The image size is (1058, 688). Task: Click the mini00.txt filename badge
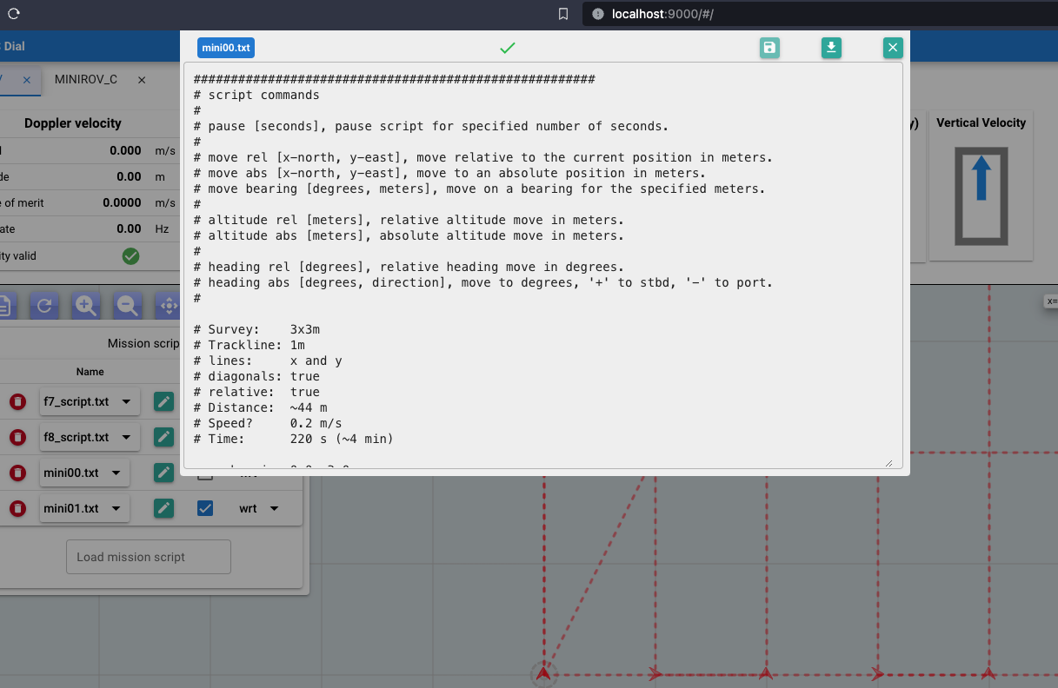(226, 49)
